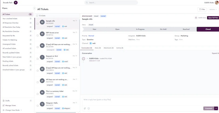This screenshot has height=113, width=219.
Task: Tick the Request on SLA checkbox
Action: tap(38, 59)
